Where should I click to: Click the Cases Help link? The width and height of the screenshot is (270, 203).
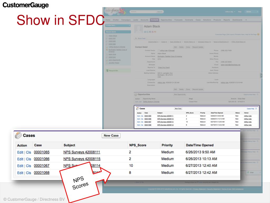250,109
